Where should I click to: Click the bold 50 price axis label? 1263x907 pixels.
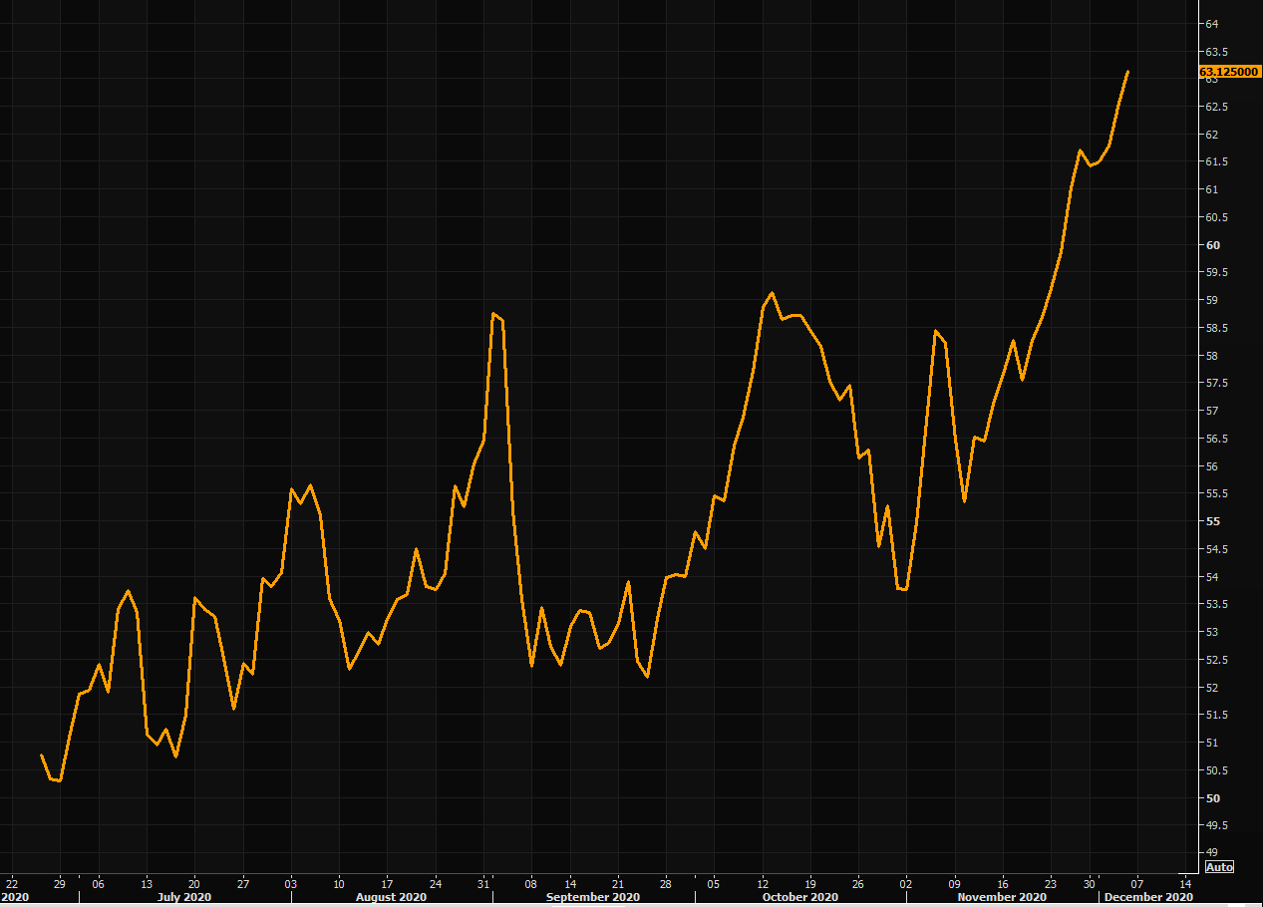[x=1212, y=798]
